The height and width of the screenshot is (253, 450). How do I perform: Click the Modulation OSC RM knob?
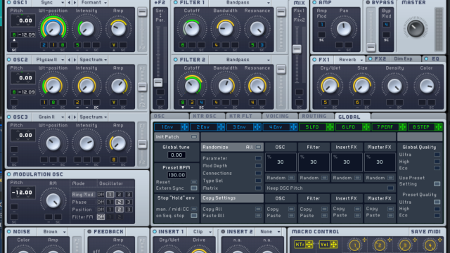53,200
